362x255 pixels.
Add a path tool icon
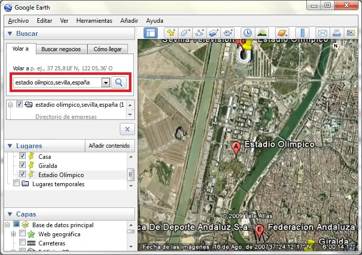(x=200, y=33)
